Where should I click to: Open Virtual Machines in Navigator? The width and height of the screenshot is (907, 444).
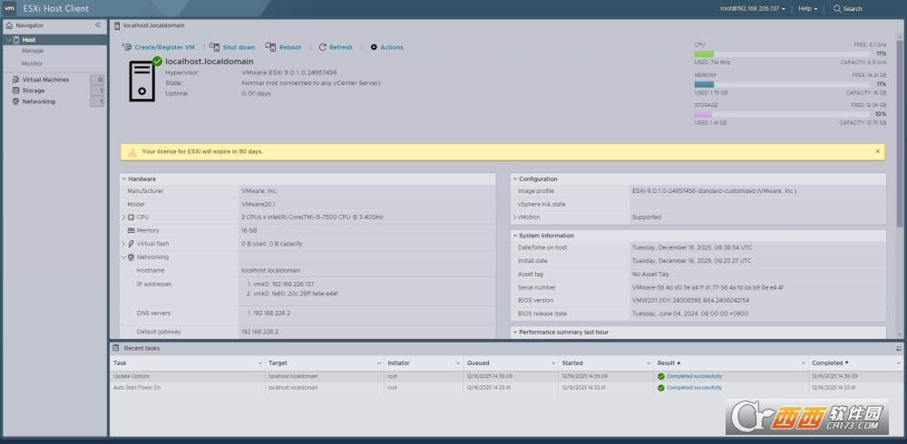click(x=45, y=80)
